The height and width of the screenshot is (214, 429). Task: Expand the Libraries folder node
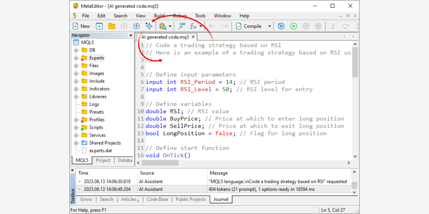(x=76, y=97)
